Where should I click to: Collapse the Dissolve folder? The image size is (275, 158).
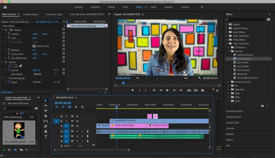[x=229, y=51]
